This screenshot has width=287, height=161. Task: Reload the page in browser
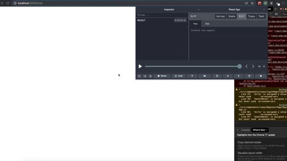tap(8, 3)
